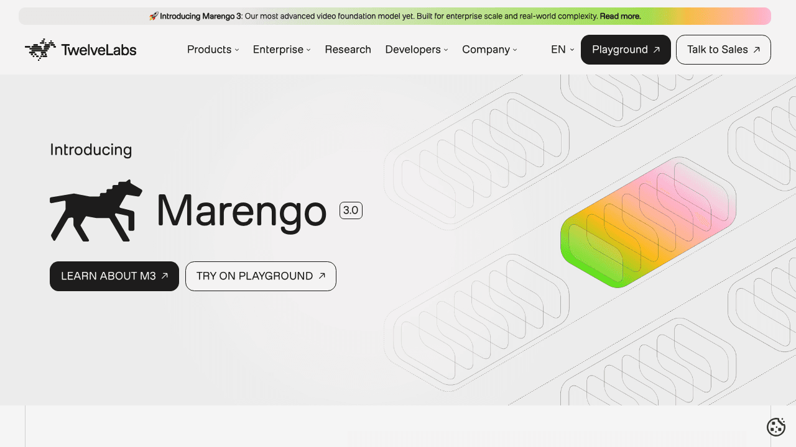This screenshot has width=796, height=447.
Task: Open cookie preferences icon
Action: pos(775,427)
